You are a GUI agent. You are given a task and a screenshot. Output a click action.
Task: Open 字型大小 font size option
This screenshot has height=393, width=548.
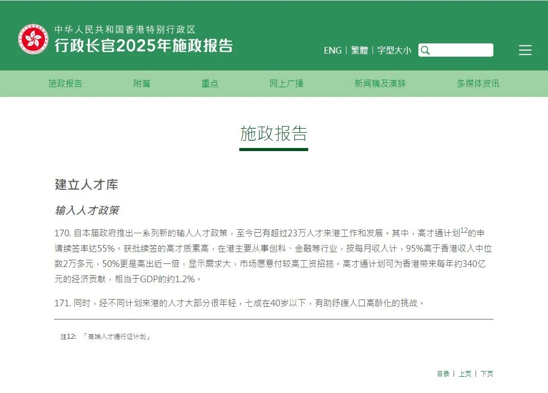point(394,51)
